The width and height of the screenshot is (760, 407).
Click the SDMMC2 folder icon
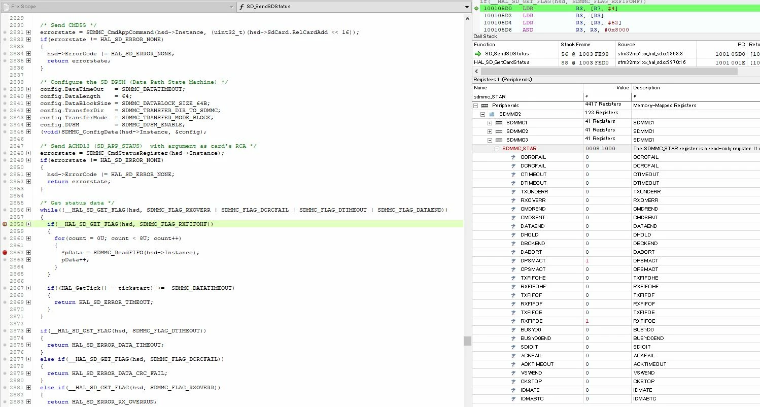point(492,114)
